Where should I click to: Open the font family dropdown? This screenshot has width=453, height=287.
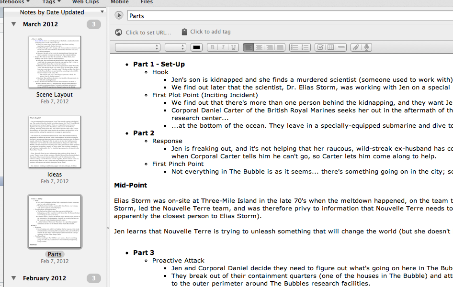click(x=137, y=47)
